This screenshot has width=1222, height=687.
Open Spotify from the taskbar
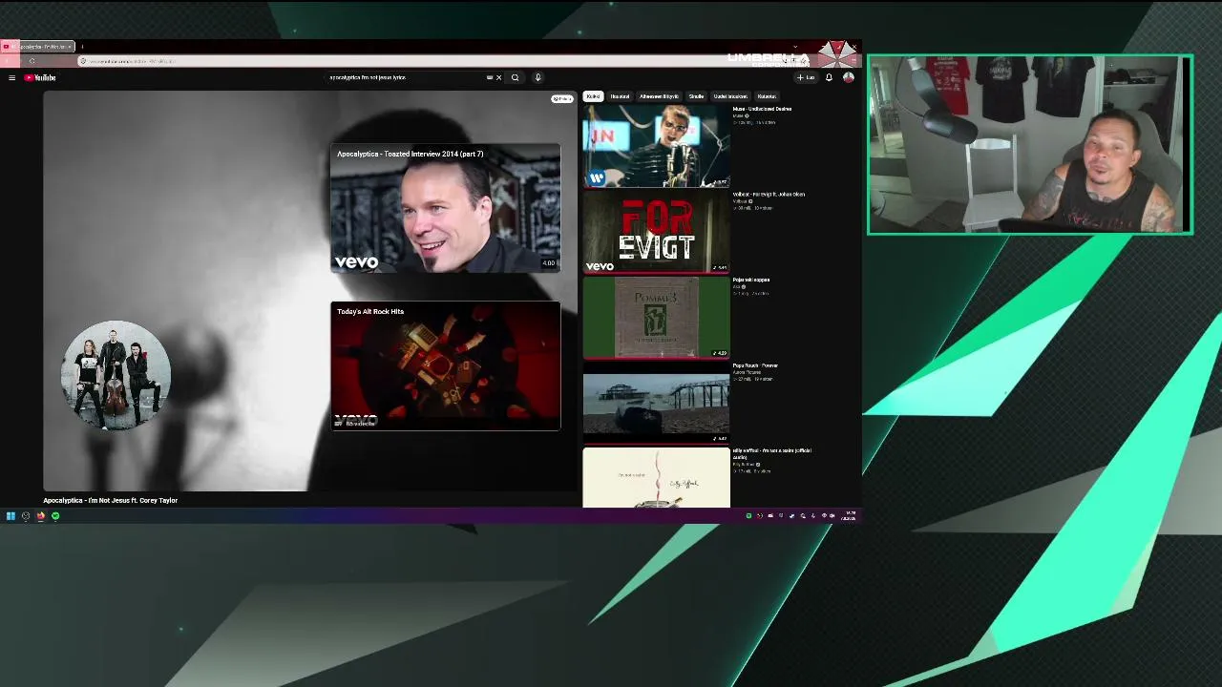coord(55,516)
